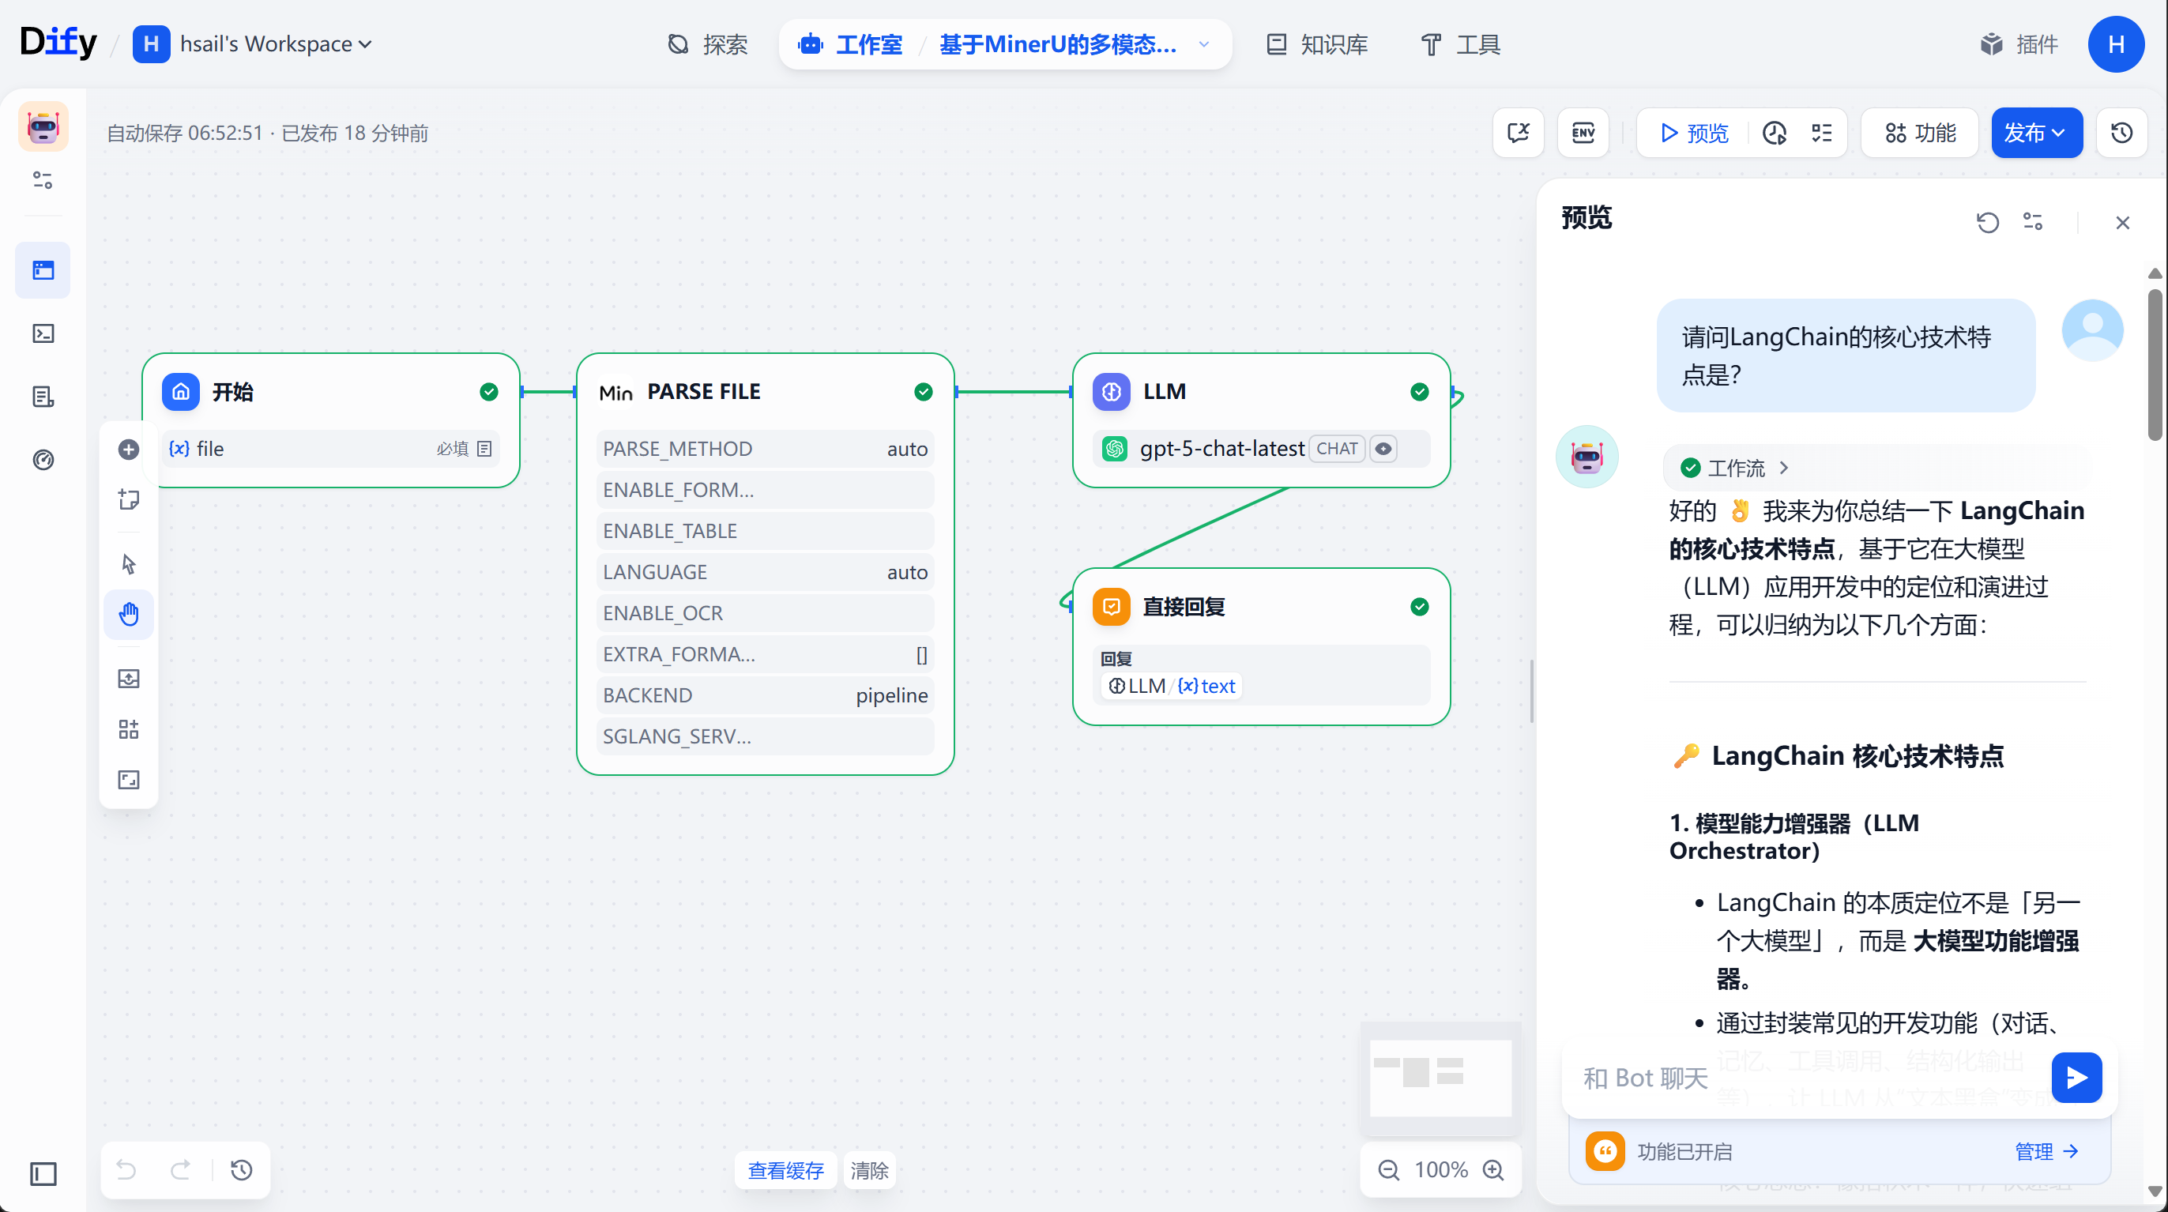Start 预览 preview run
2168x1212 pixels.
1695,133
